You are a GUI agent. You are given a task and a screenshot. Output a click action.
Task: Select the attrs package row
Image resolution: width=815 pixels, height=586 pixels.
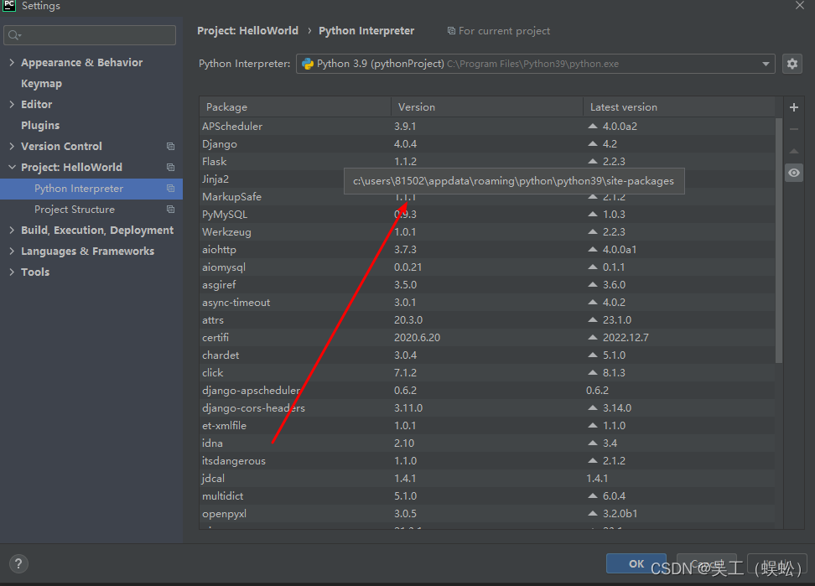tap(487, 320)
